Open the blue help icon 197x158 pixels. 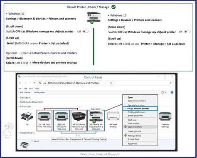[x=172, y=92]
